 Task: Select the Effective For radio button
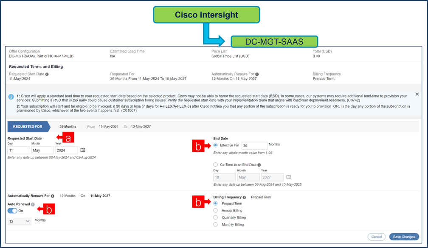pyautogui.click(x=216, y=145)
